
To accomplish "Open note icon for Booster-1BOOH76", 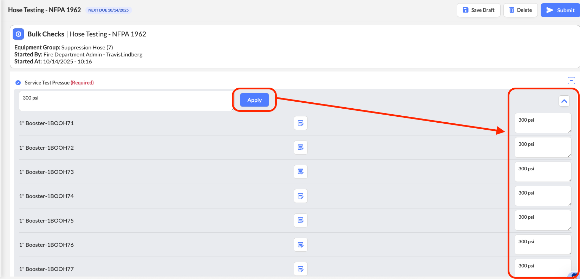I will click(300, 245).
